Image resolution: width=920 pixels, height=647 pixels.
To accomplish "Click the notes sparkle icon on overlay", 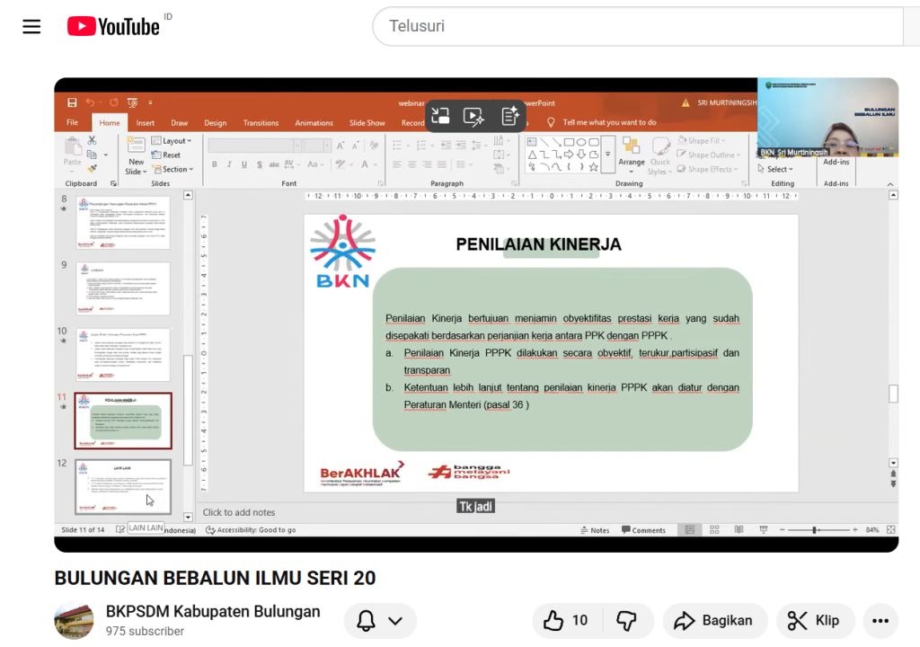I will (x=509, y=116).
